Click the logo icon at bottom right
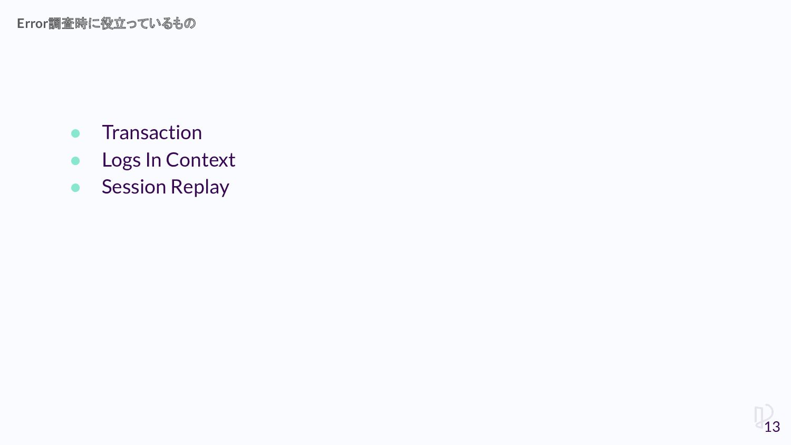Screen dimensions: 791x445 click(762, 415)
